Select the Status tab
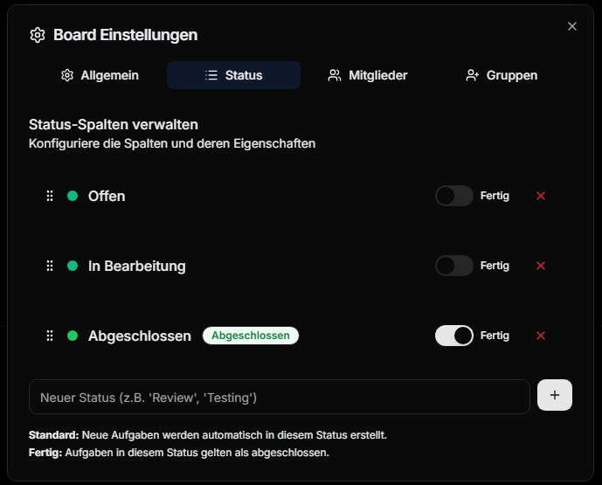 (233, 75)
